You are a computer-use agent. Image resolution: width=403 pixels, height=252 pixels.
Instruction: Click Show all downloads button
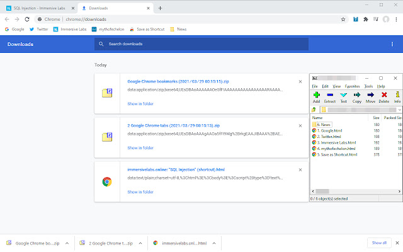coord(378,243)
